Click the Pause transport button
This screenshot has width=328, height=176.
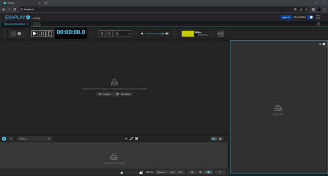[42, 33]
